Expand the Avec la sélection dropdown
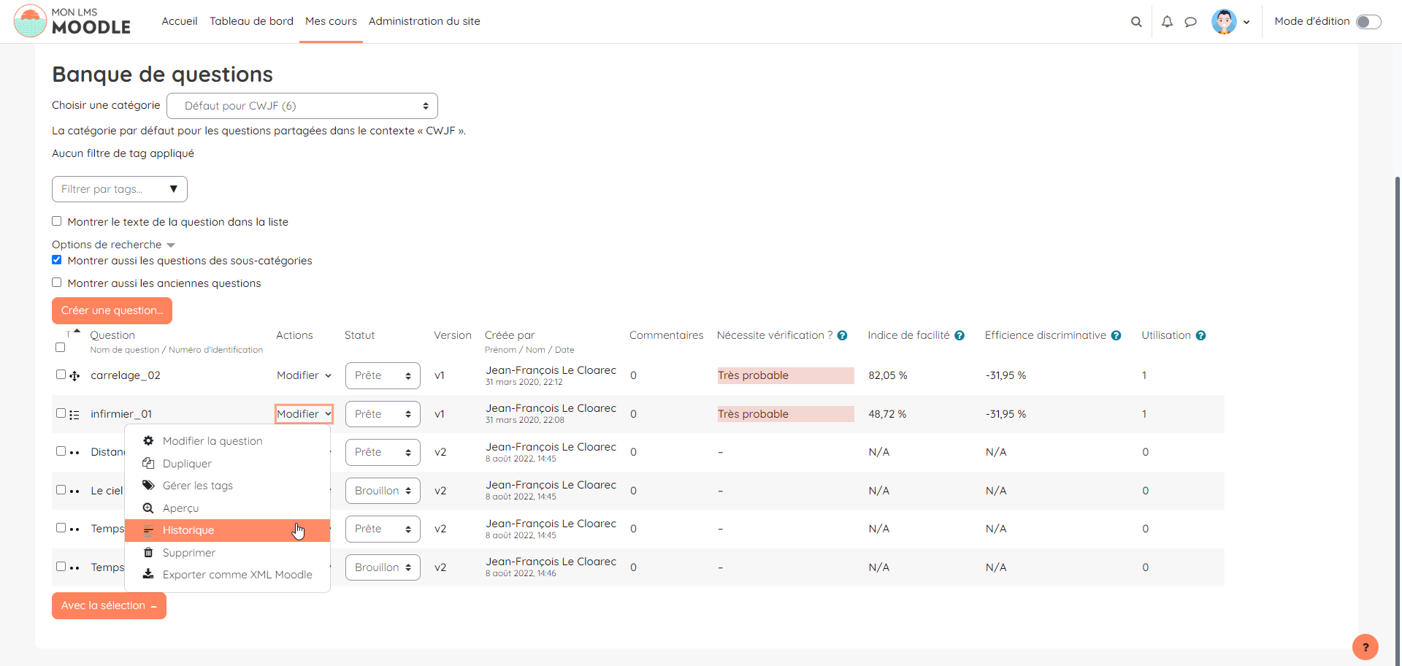Screen dimensions: 1402x666 tap(109, 605)
